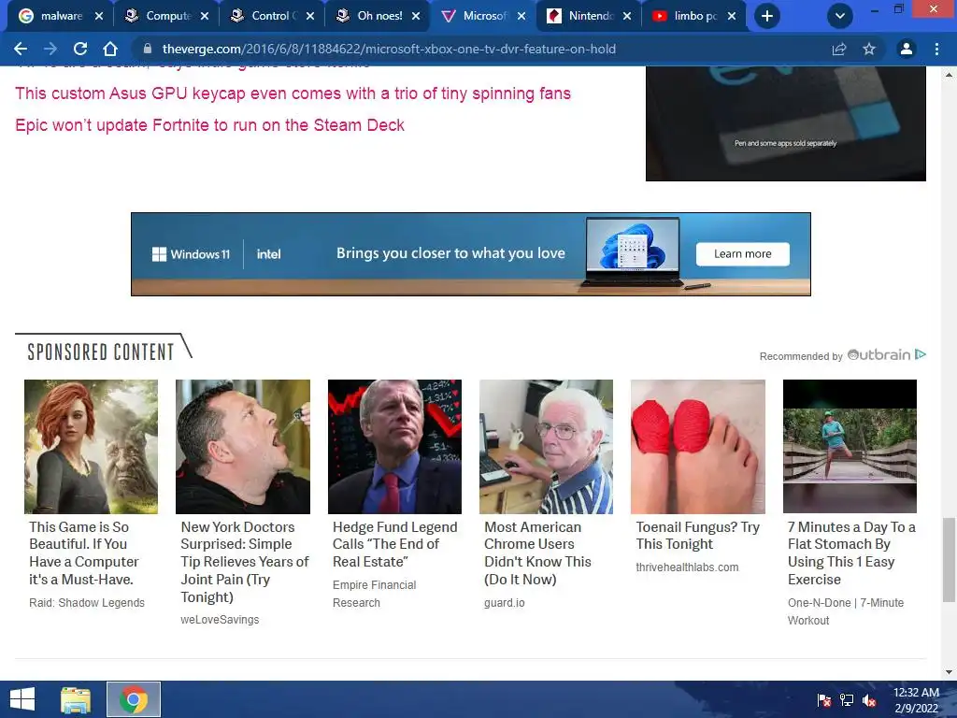
Task: Open a new tab with plus button
Action: [x=767, y=16]
